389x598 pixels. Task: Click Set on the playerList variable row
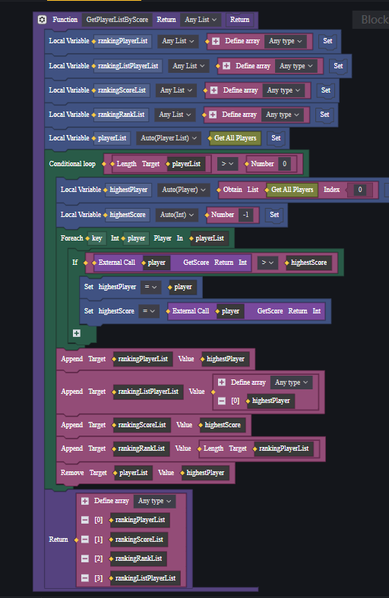[276, 138]
